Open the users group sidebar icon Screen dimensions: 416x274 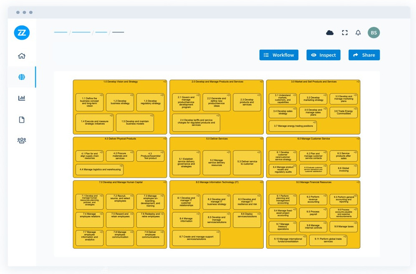[22, 140]
